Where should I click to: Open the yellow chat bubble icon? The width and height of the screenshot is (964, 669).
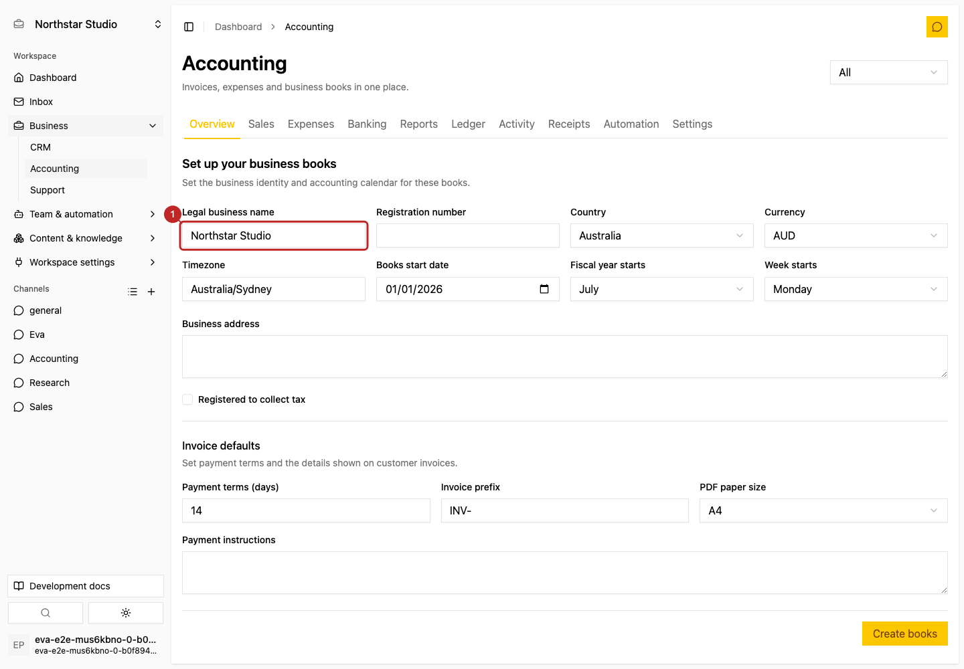click(x=937, y=27)
